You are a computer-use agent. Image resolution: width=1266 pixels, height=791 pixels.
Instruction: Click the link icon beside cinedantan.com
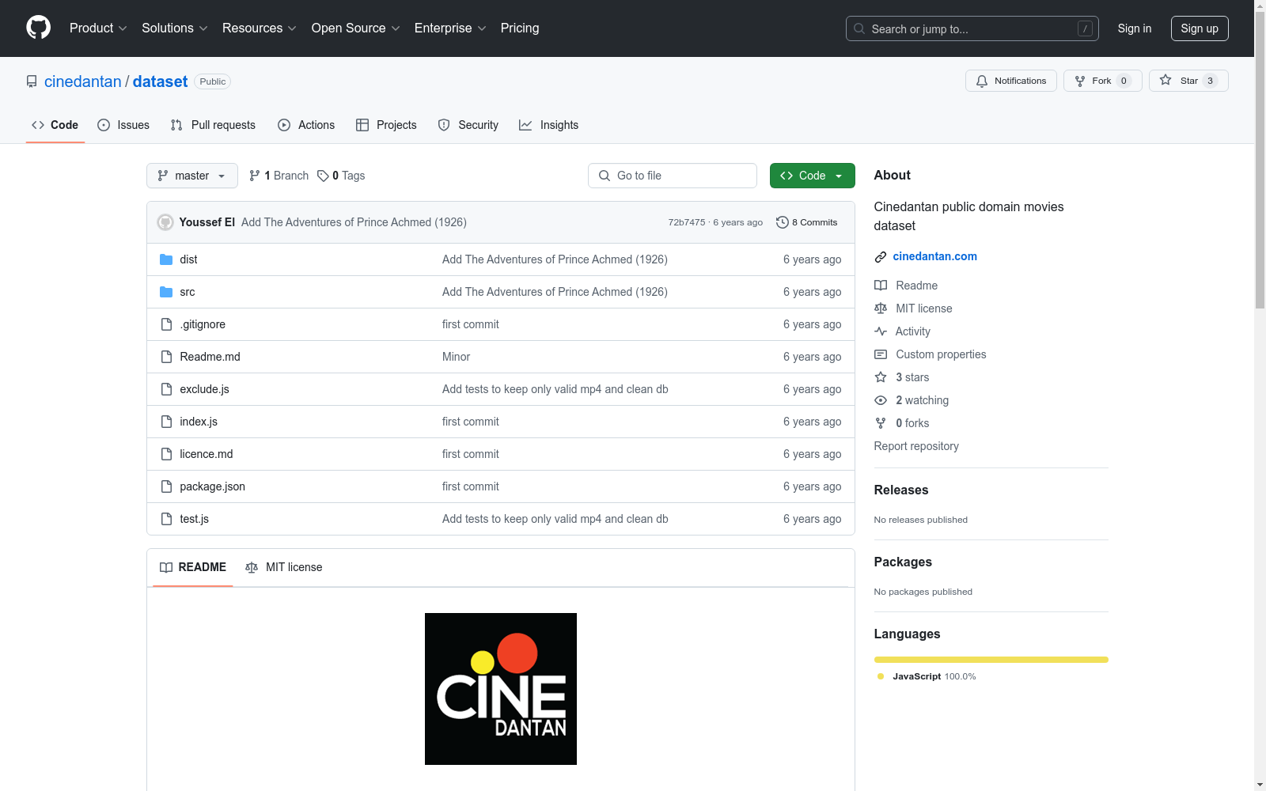coord(881,257)
